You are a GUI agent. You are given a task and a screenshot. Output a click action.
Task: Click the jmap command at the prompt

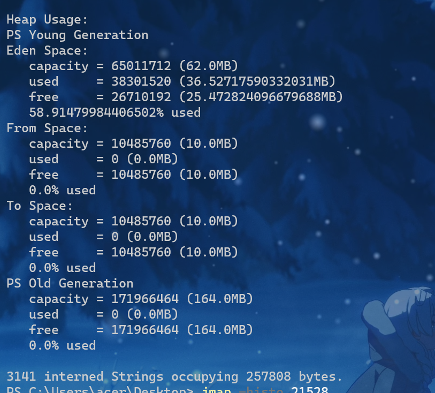(x=217, y=390)
